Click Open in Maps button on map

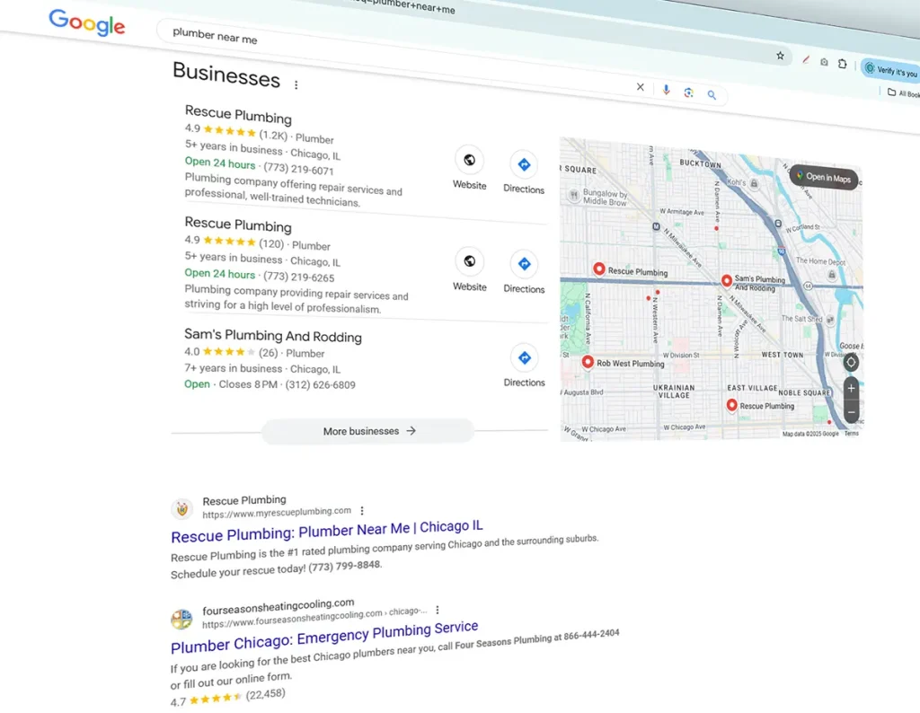[x=824, y=177]
